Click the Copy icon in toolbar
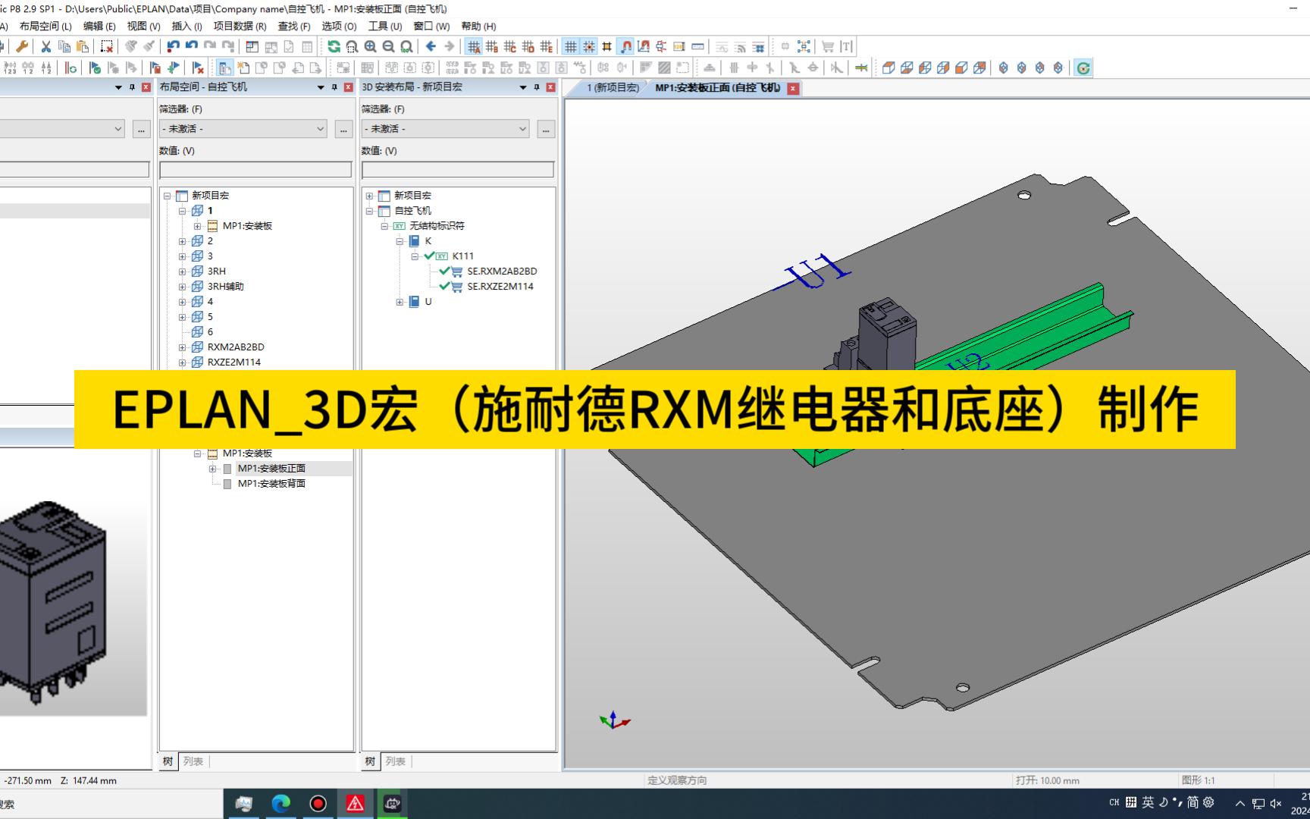 click(64, 46)
